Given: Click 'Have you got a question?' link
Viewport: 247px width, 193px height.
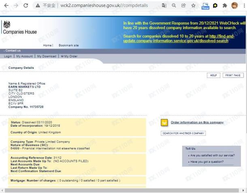Looking at the screenshot, I should tap(207, 162).
